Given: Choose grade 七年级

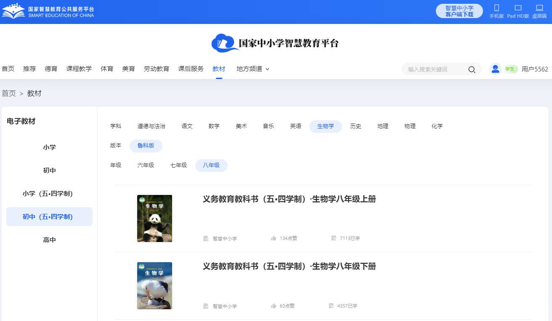Looking at the screenshot, I should [x=179, y=166].
